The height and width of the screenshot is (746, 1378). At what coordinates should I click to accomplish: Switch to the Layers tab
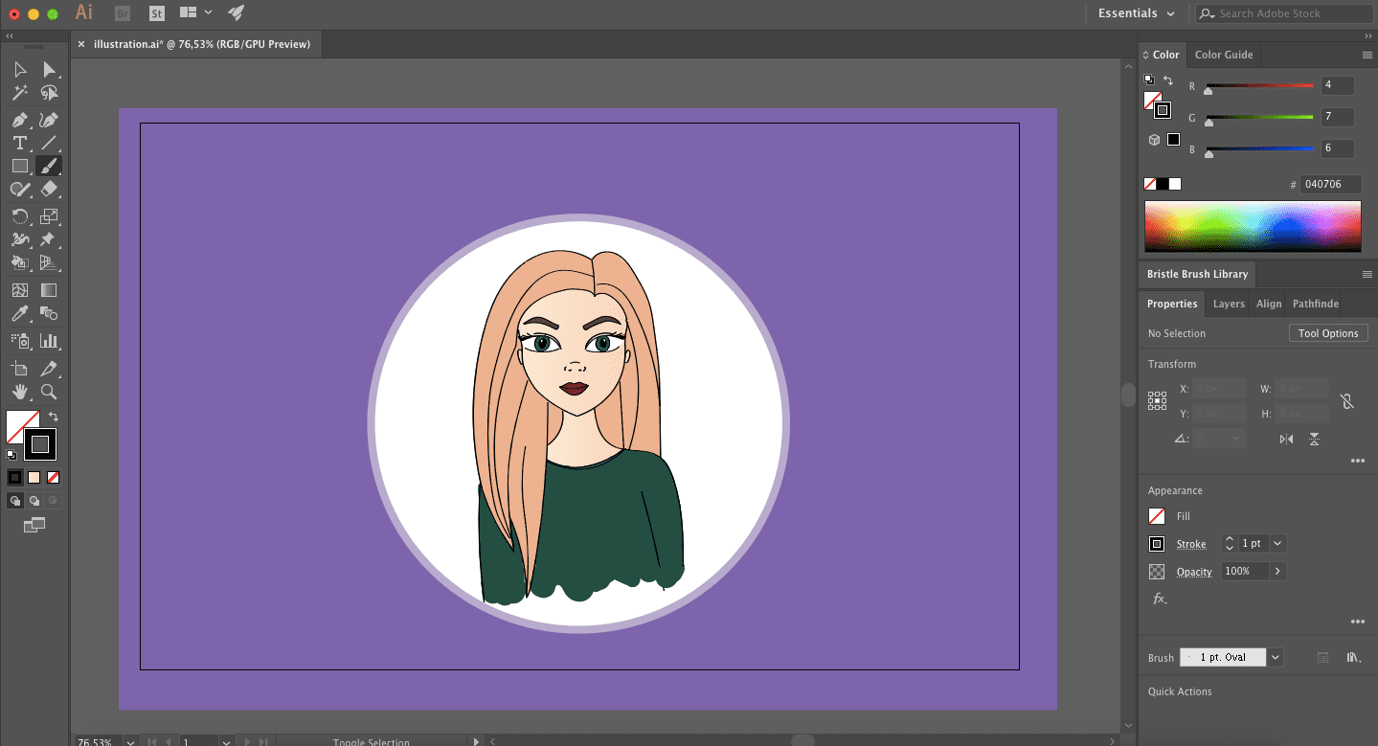coord(1229,304)
